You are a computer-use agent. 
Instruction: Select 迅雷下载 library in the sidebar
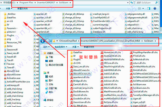tap(51, 88)
